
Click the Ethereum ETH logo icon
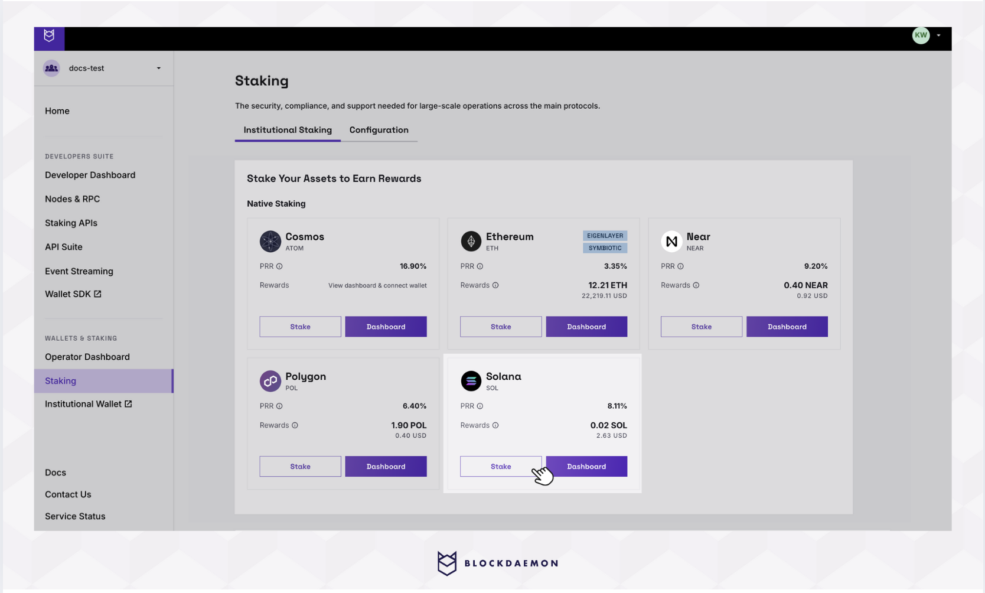click(x=471, y=241)
